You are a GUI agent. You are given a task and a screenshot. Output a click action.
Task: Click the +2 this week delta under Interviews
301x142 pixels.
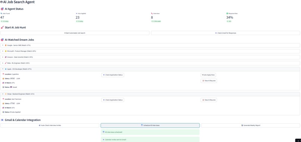(156, 21)
